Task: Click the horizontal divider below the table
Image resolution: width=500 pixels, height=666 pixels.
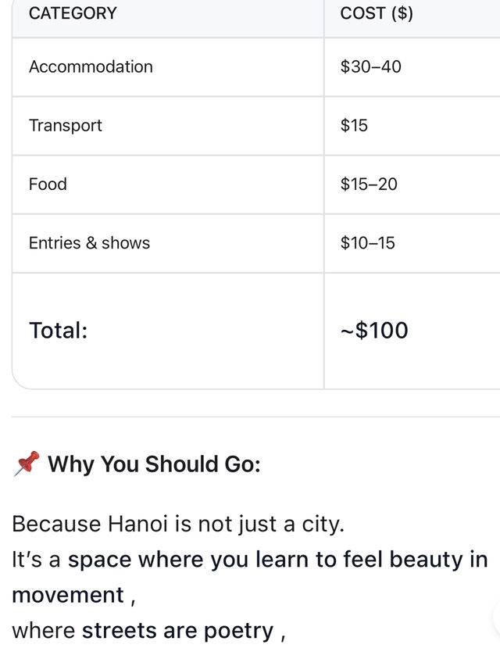Action: pos(255,417)
